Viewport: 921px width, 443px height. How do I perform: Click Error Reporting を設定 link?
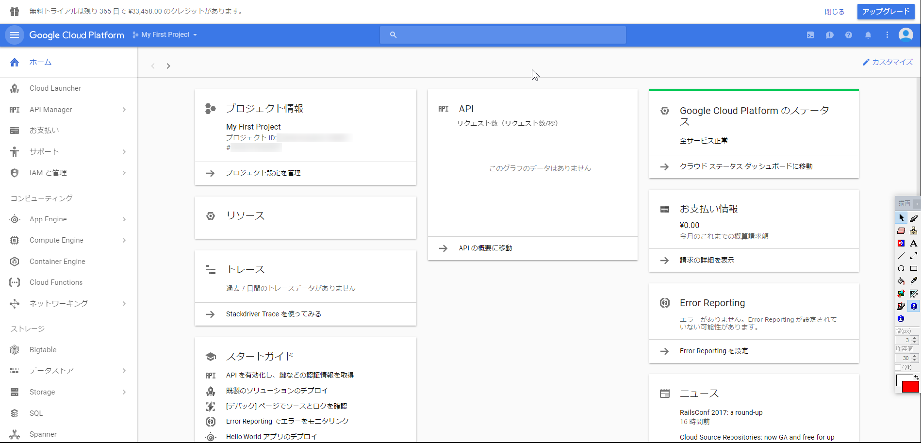714,351
